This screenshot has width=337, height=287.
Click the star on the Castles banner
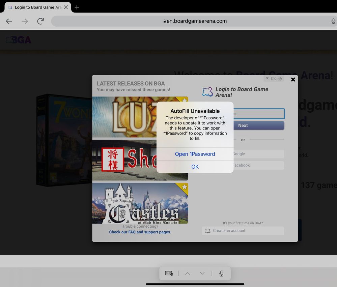pyautogui.click(x=184, y=187)
